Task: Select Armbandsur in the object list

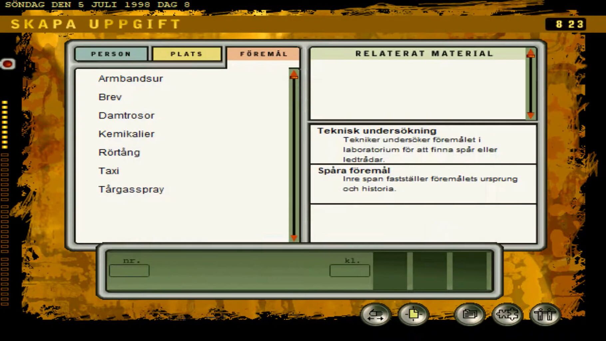Action: (131, 79)
